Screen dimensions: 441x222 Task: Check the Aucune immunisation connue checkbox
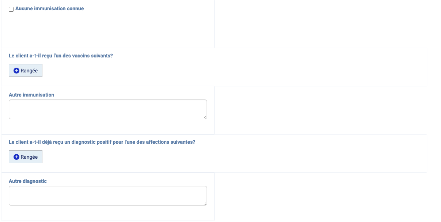coord(11,9)
